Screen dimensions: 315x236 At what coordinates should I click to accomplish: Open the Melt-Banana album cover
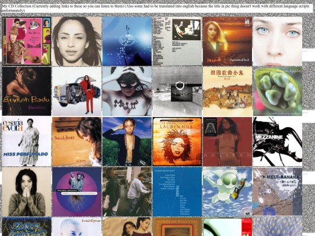click(278, 192)
